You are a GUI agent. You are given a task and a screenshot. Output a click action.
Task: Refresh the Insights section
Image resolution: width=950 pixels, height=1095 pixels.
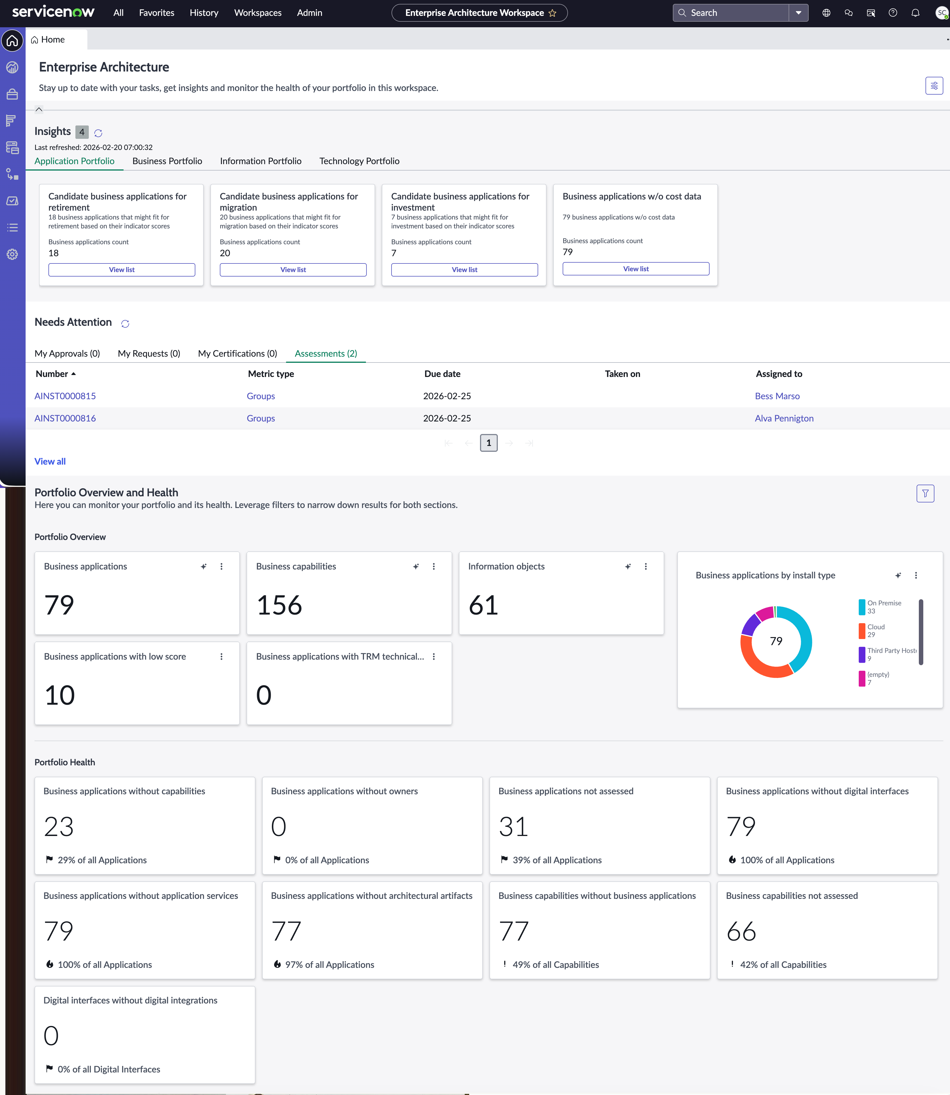(98, 133)
